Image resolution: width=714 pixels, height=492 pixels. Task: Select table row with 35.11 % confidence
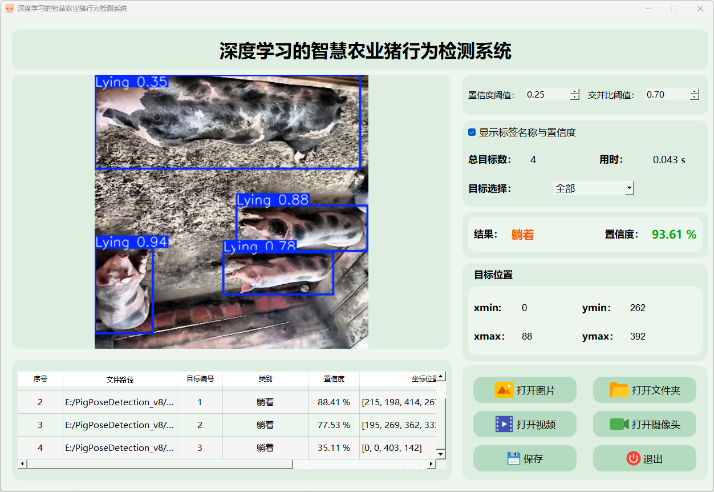(x=334, y=448)
